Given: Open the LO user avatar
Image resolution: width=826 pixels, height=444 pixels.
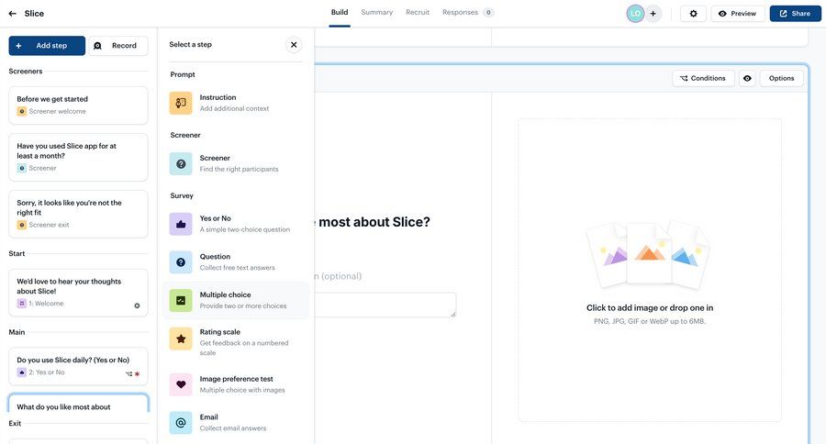Looking at the screenshot, I should pos(635,14).
